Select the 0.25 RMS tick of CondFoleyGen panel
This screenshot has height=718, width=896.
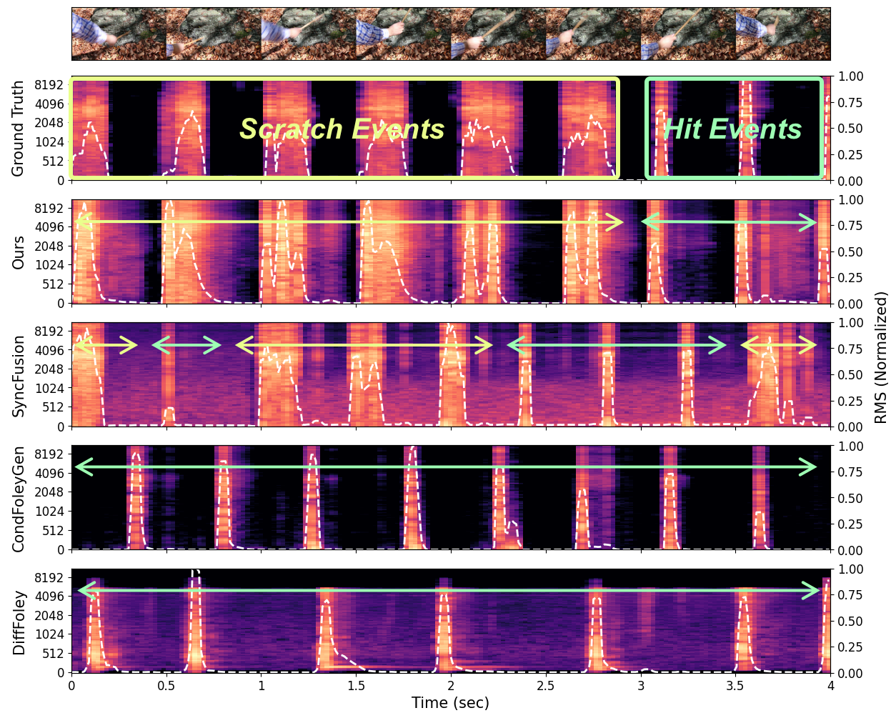click(850, 524)
